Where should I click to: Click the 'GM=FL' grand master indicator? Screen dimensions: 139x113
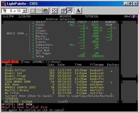pos(128,16)
